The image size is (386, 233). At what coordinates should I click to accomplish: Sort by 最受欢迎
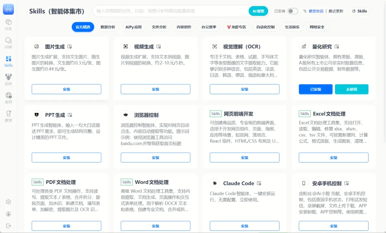pyautogui.click(x=316, y=11)
